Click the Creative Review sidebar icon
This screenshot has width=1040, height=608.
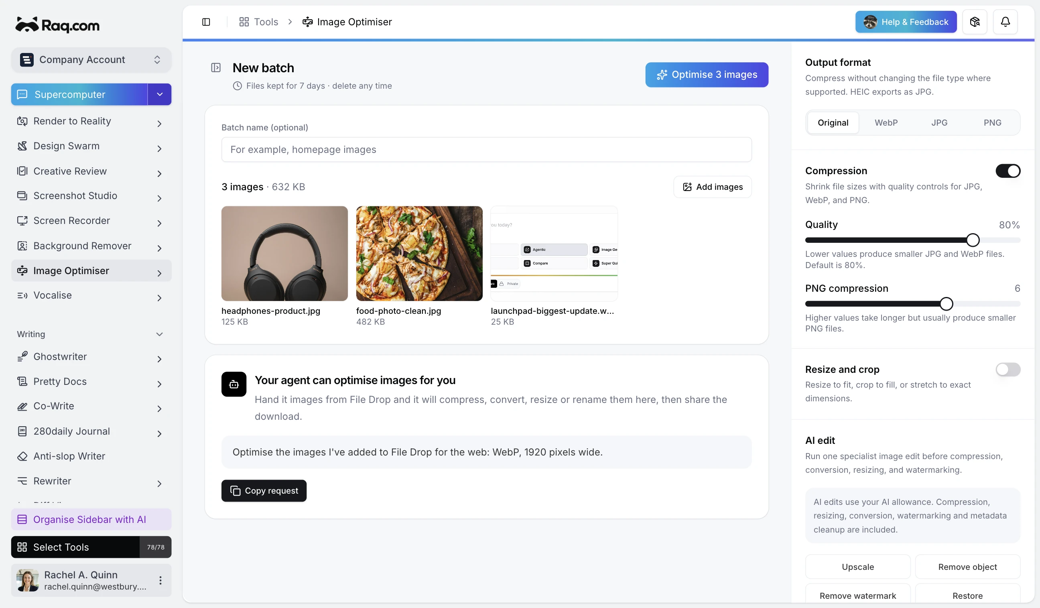(x=22, y=171)
